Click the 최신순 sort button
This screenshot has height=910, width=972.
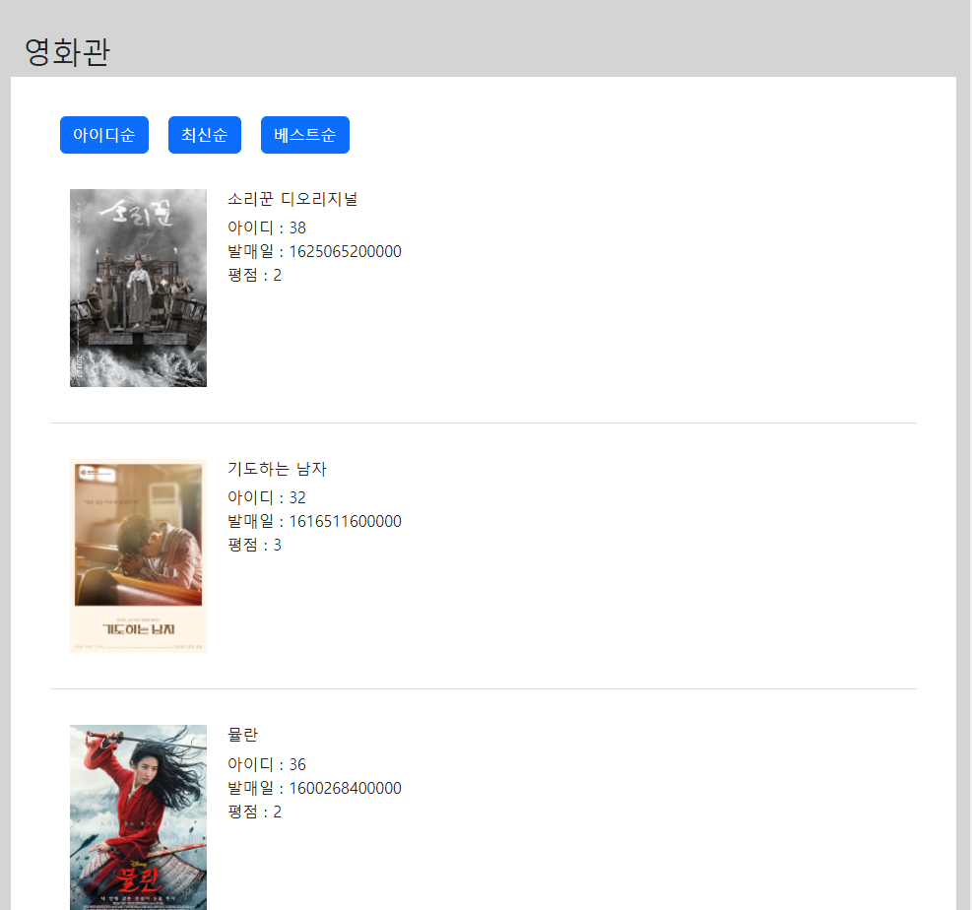[205, 135]
